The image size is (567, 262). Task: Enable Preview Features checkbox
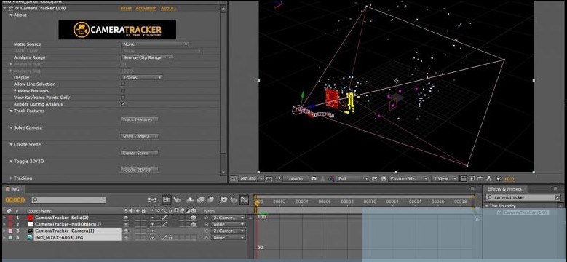[x=123, y=91]
